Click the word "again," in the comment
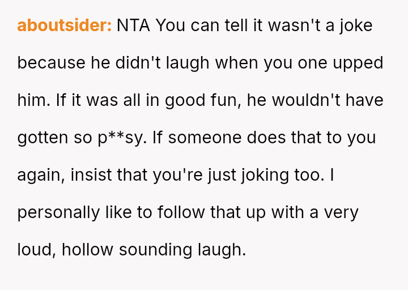 tap(41, 175)
